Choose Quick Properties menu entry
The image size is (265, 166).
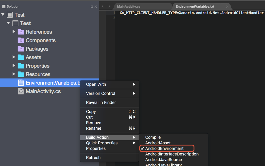[110, 143]
